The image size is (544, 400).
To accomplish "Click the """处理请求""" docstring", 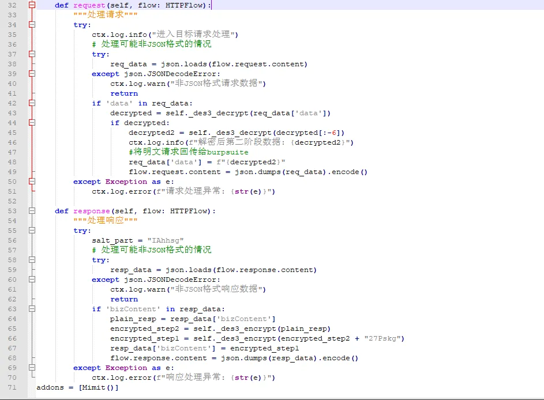I will [x=106, y=14].
